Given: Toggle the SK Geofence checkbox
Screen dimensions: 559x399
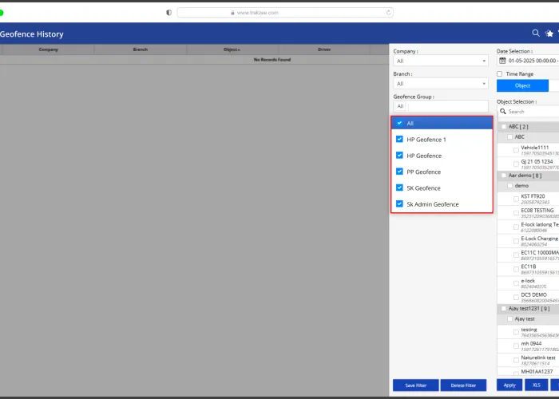Looking at the screenshot, I should [x=399, y=188].
